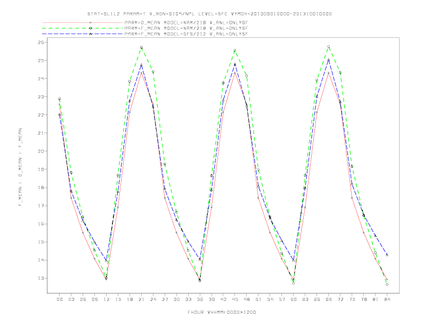Click the vertical F_MEAN O_MEAN y-axis title
422x326 pixels.
point(20,167)
